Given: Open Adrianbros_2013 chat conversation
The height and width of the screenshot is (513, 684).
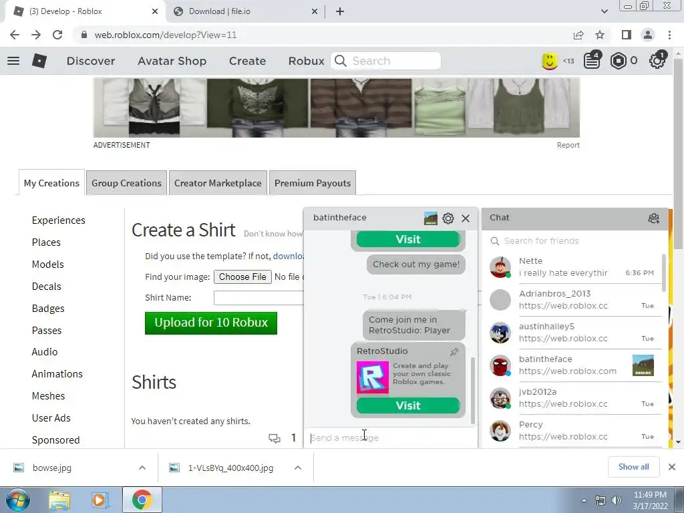Looking at the screenshot, I should point(574,300).
